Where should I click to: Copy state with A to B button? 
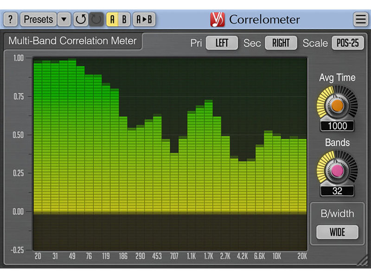(x=144, y=19)
